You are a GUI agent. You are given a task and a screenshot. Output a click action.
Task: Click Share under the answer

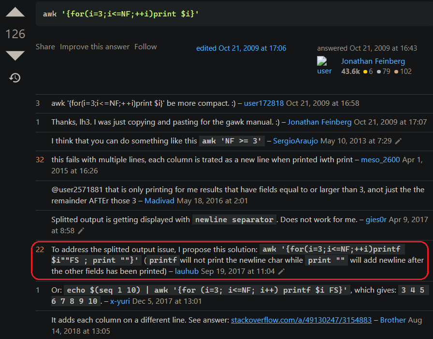(x=45, y=47)
